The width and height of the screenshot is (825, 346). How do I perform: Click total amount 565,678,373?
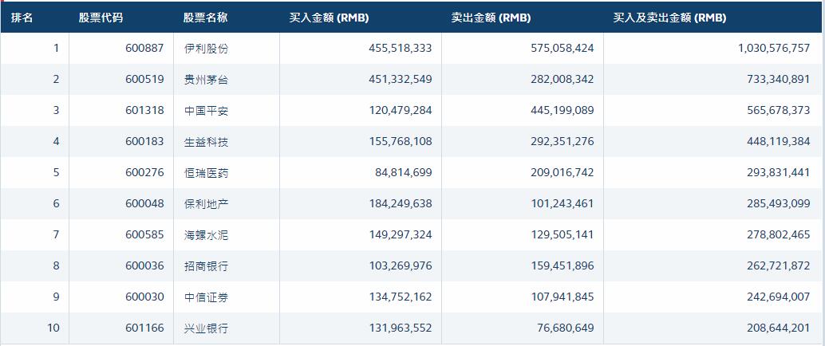click(778, 111)
